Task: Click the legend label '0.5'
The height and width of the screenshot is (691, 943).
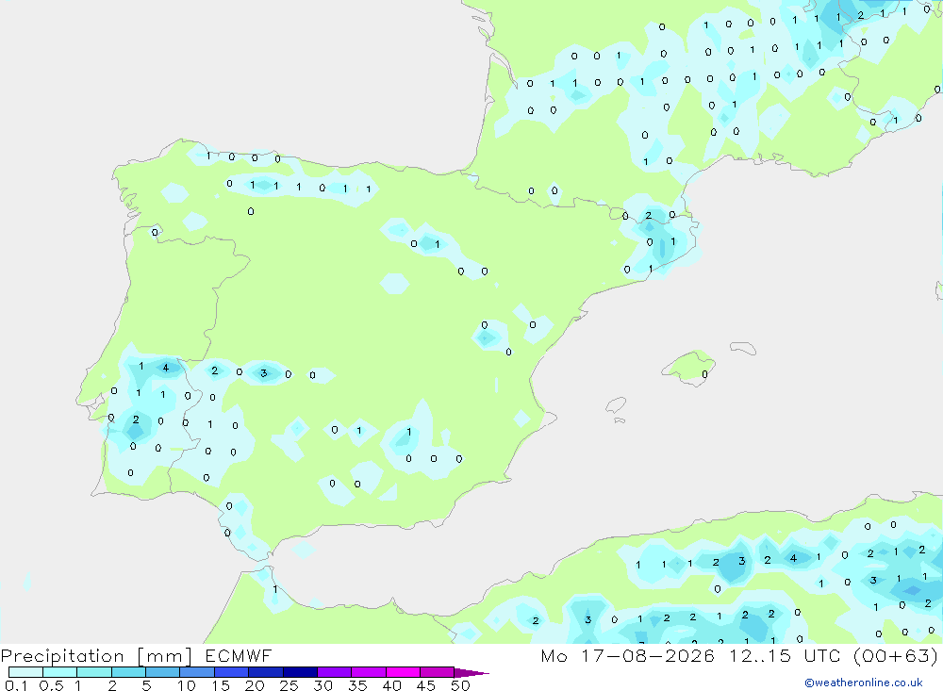Action: pos(51,685)
